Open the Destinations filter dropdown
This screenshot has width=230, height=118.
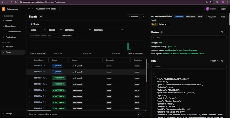[x=108, y=30]
